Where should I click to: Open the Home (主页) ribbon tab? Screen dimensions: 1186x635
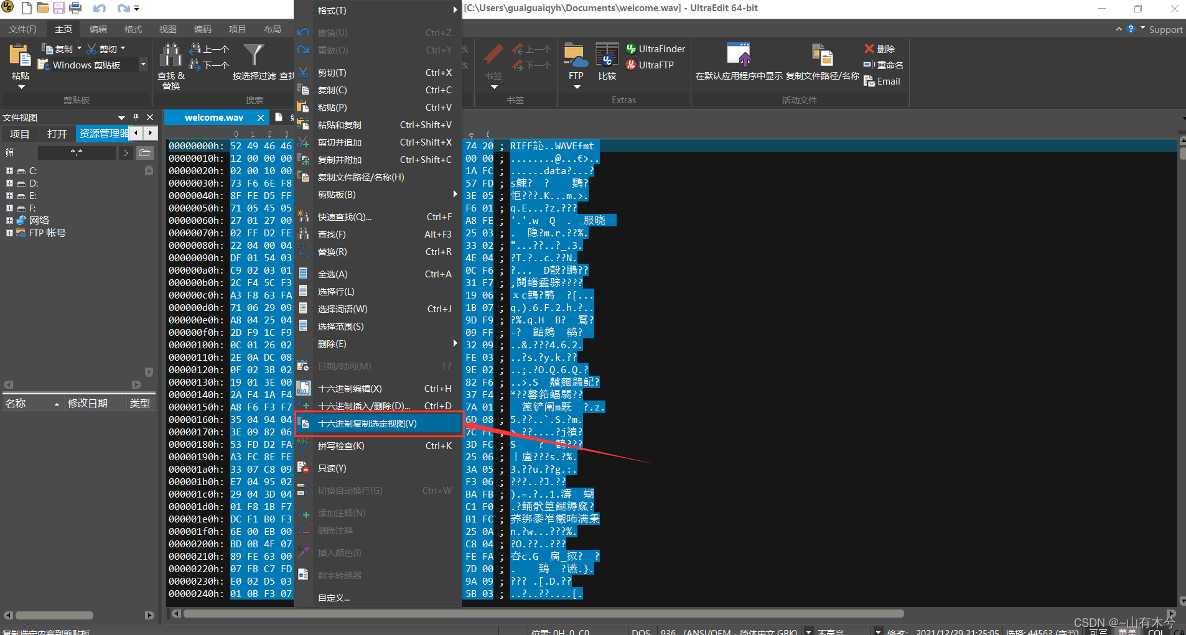(63, 29)
